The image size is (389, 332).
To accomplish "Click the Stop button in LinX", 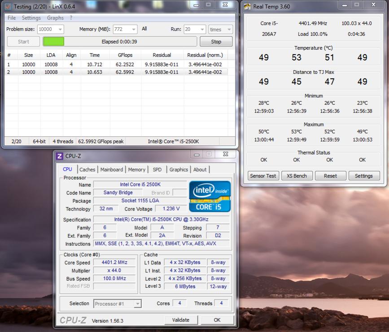I will [216, 42].
